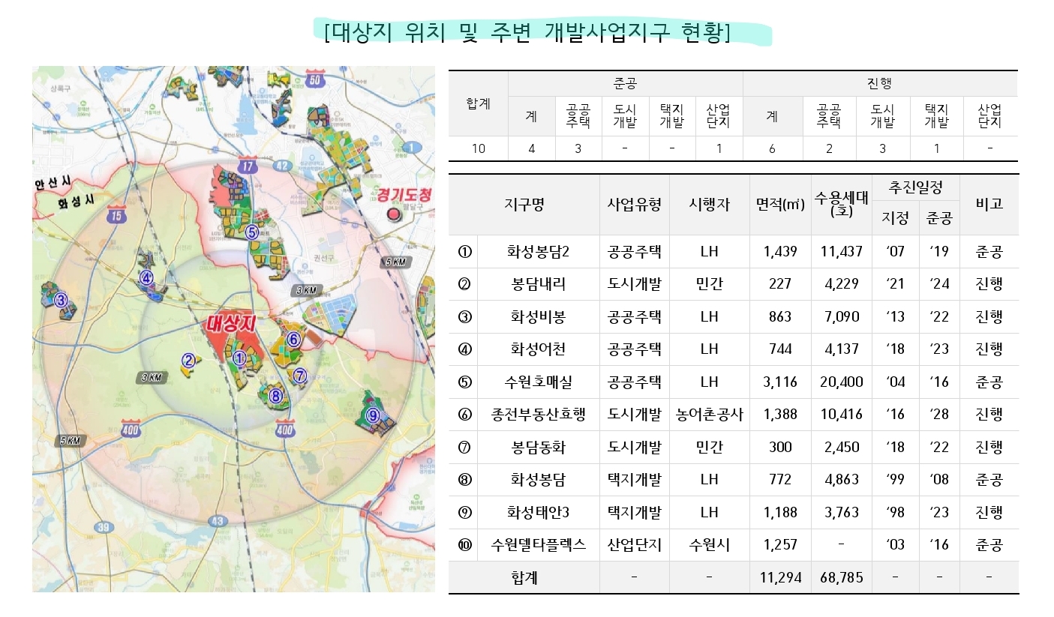Click the 준공 group header in summary table
Viewport: 1054px width, 617px height.
[625, 84]
